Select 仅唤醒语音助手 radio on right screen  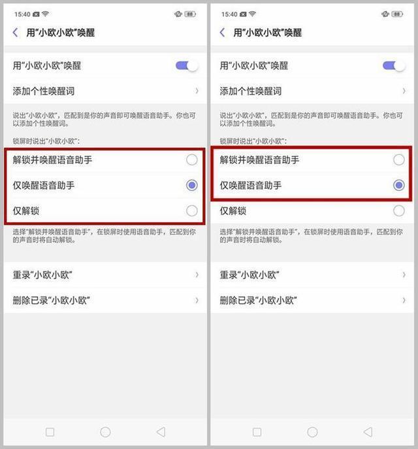[x=399, y=185]
